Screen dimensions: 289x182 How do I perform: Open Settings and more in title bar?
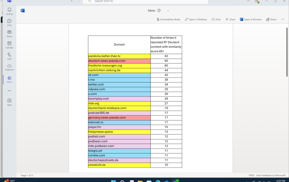coord(249,1)
